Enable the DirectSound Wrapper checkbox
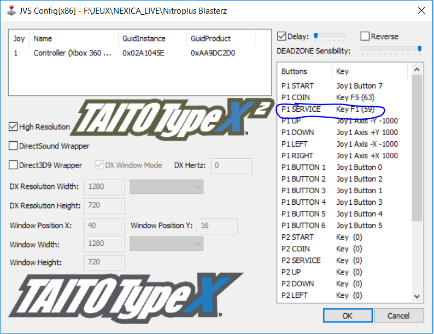This screenshot has width=434, height=334. pos(14,146)
